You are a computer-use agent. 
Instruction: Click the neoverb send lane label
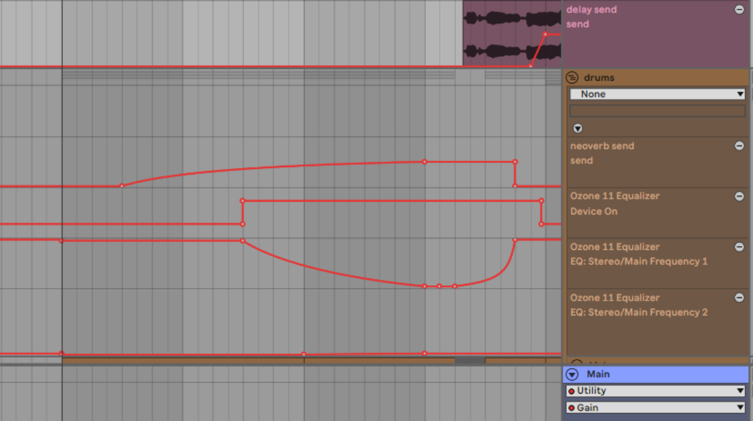(601, 146)
